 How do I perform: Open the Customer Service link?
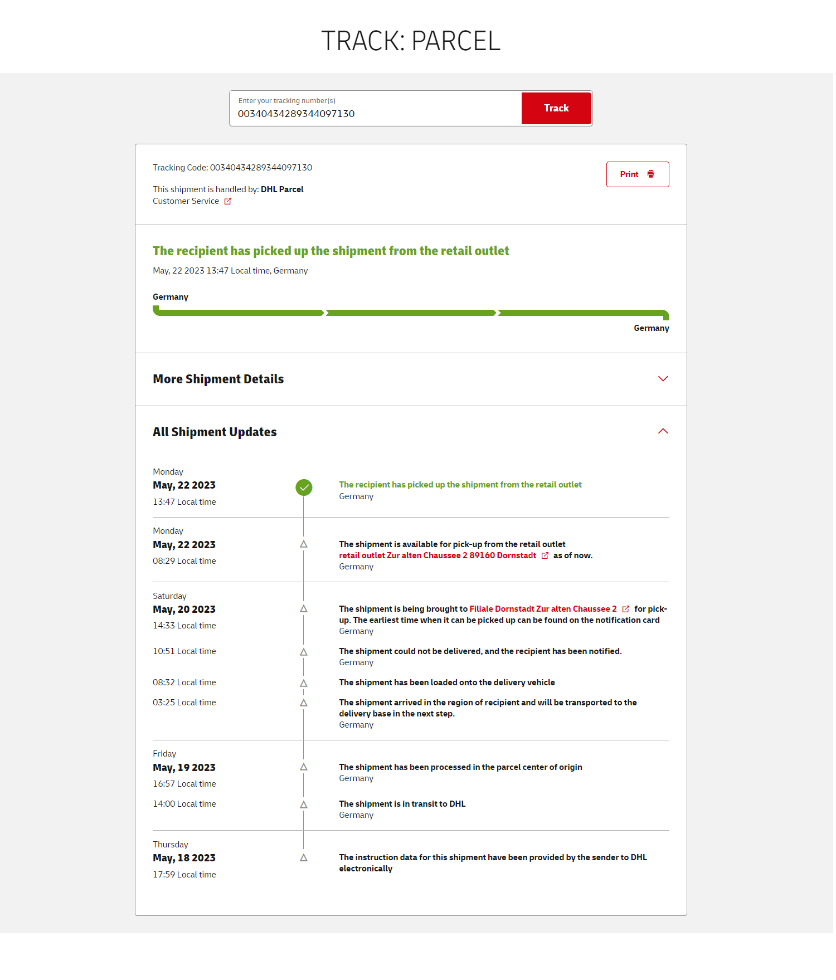click(186, 201)
